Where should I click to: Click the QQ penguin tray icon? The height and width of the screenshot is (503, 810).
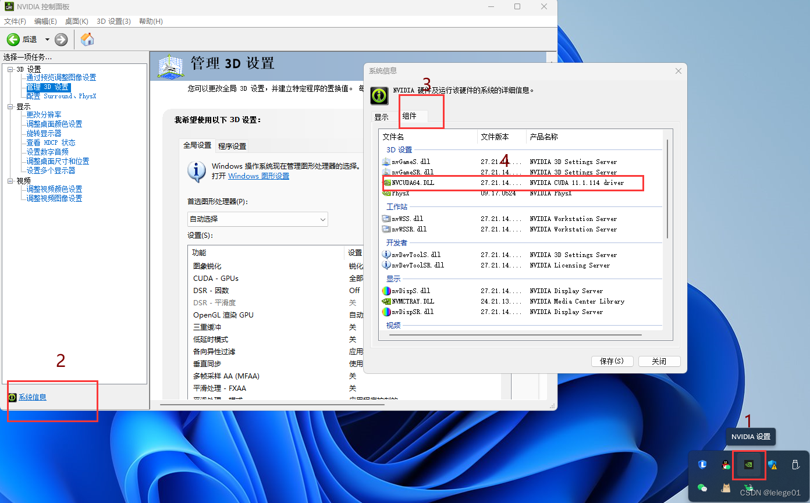coord(726,465)
